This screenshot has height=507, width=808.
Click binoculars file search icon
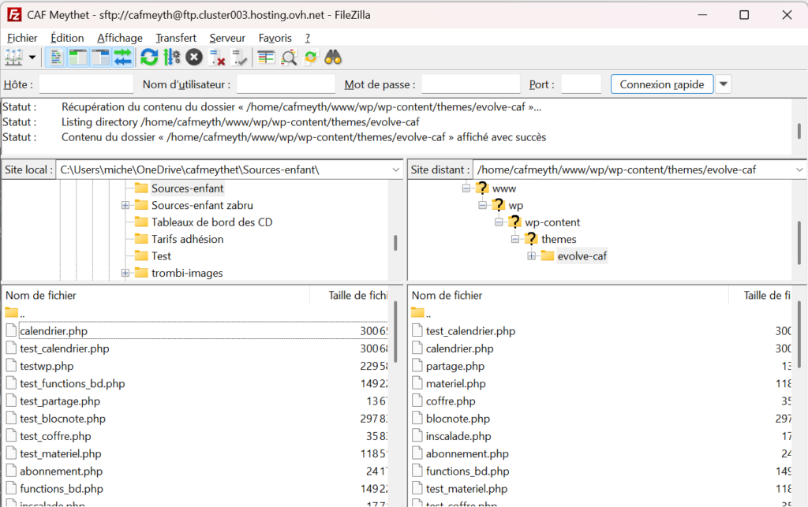tap(333, 57)
